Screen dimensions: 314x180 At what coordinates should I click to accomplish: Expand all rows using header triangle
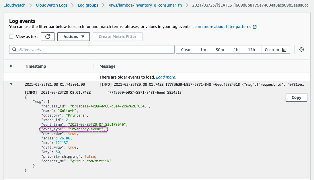(11, 66)
